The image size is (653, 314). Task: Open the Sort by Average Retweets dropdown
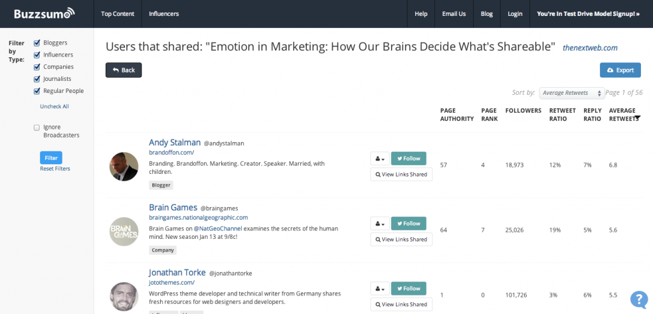coord(572,93)
